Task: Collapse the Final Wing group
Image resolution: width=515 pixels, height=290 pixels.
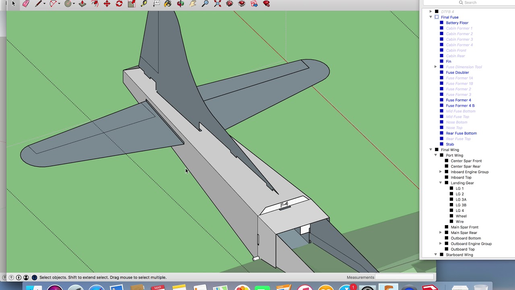Action: [431, 150]
